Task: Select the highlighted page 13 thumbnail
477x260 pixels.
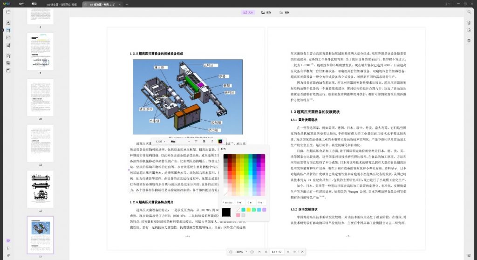Action: tap(40, 235)
